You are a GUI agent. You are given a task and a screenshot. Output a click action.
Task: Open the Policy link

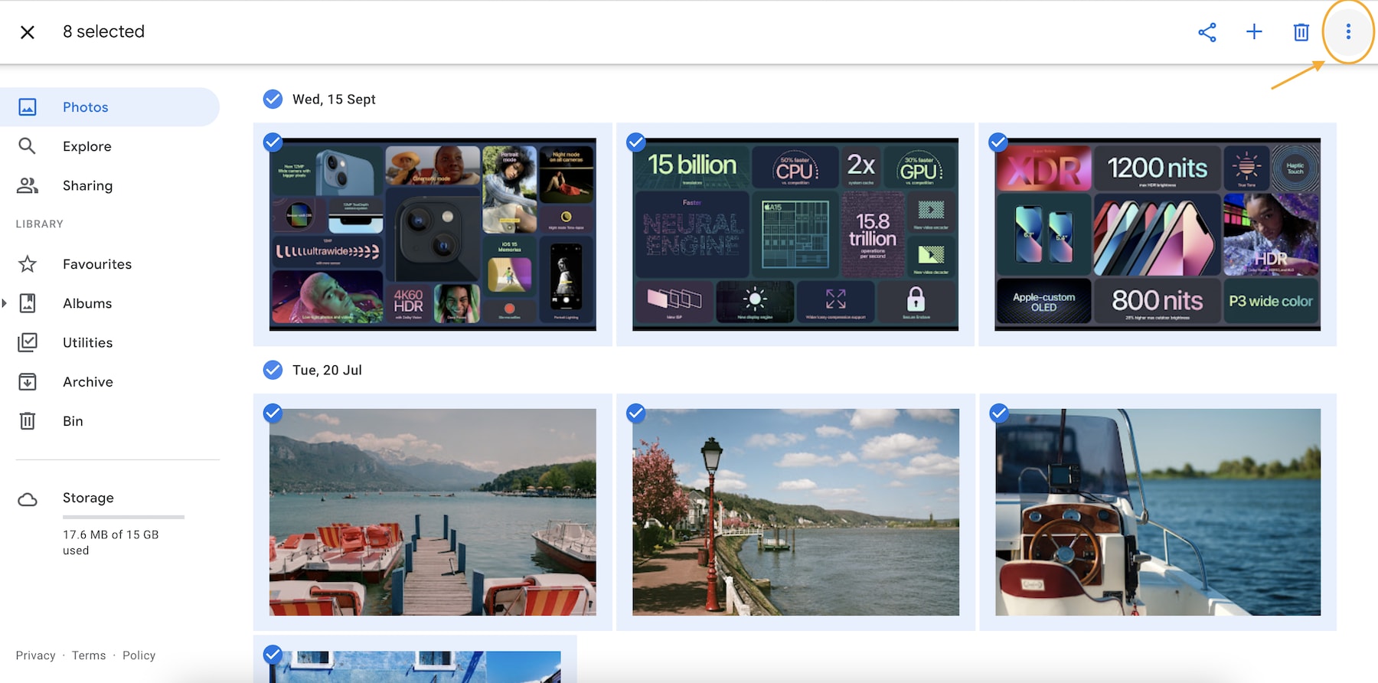click(139, 655)
